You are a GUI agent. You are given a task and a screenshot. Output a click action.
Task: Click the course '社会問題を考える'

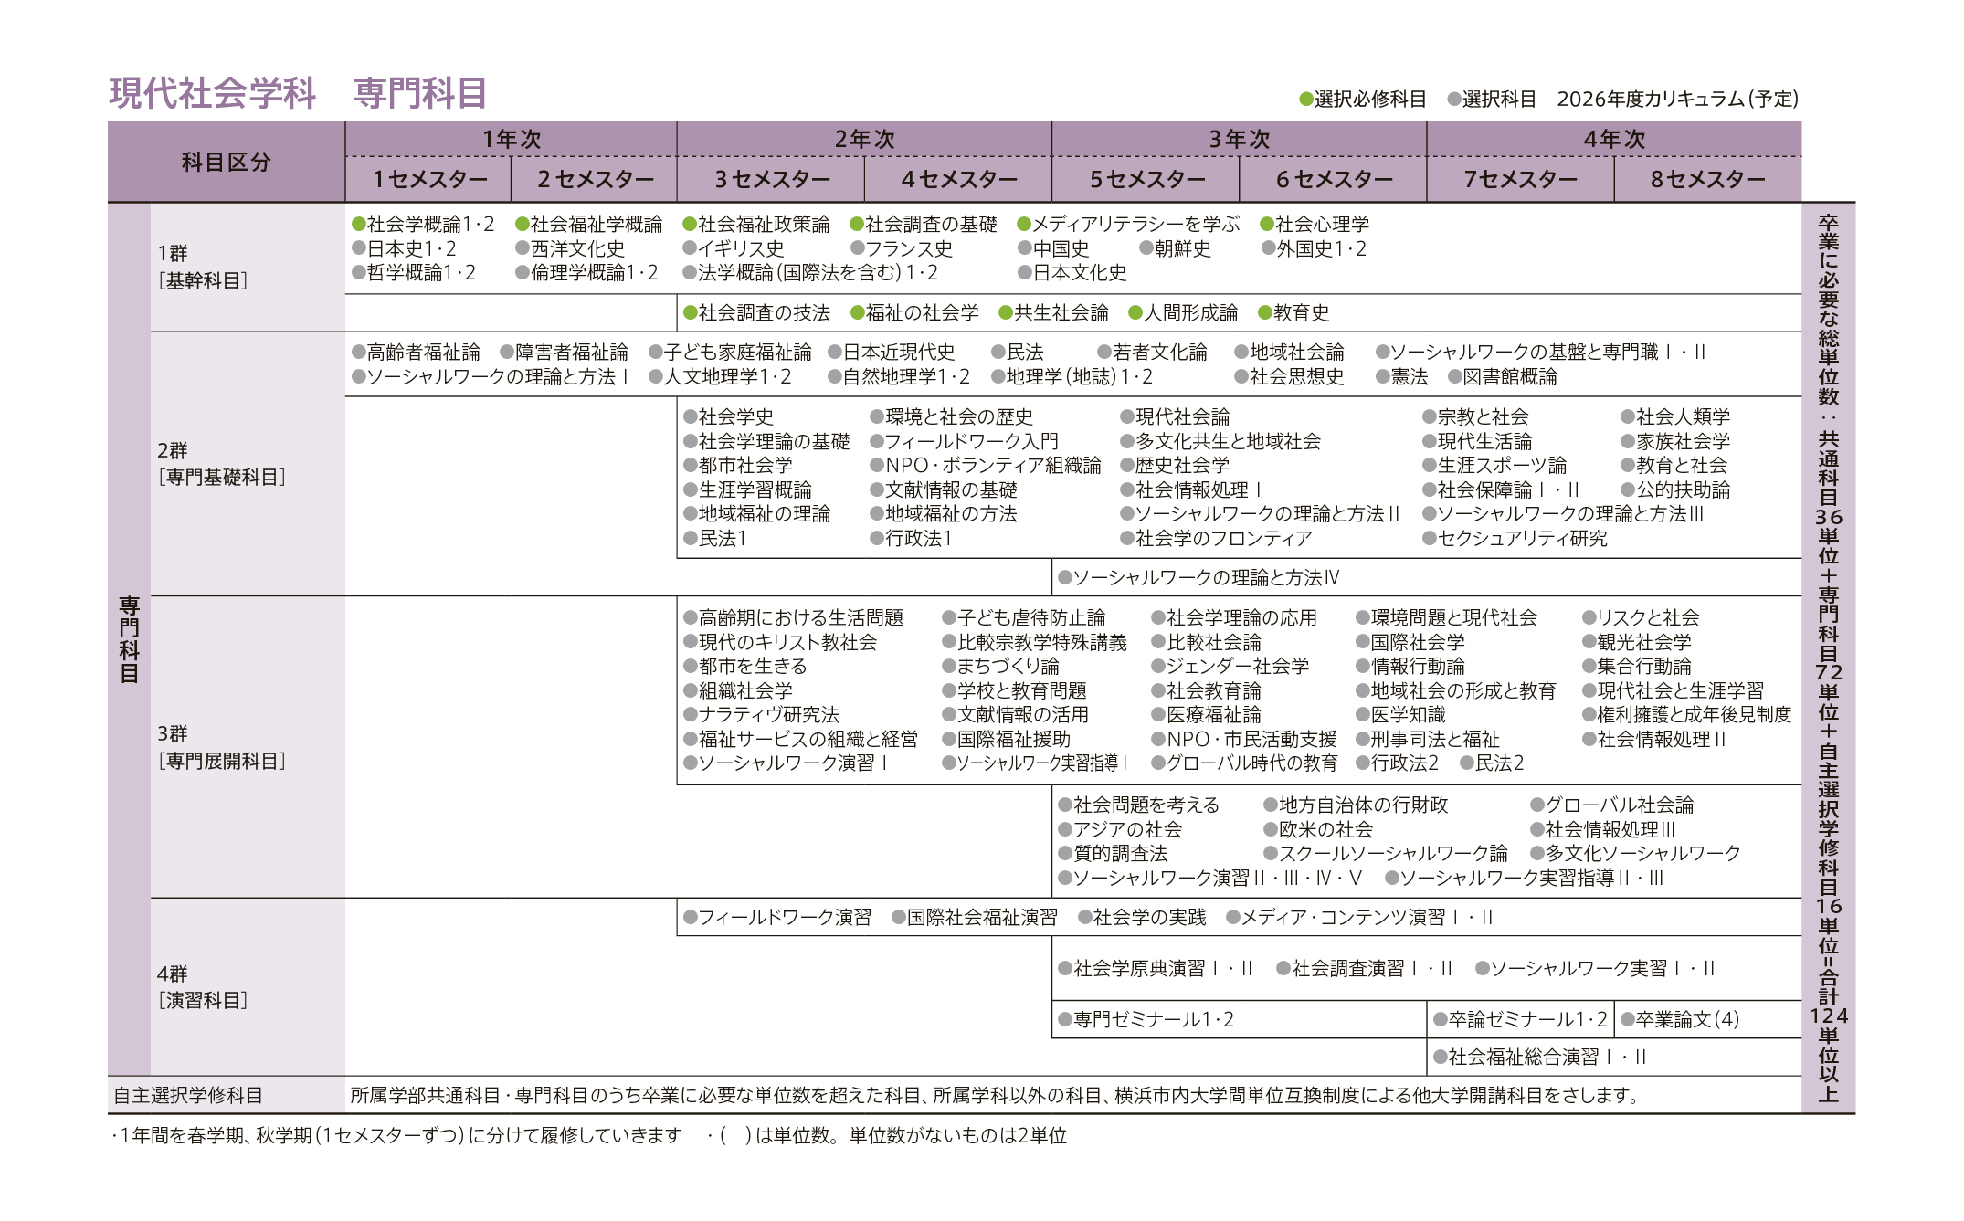tap(1139, 805)
